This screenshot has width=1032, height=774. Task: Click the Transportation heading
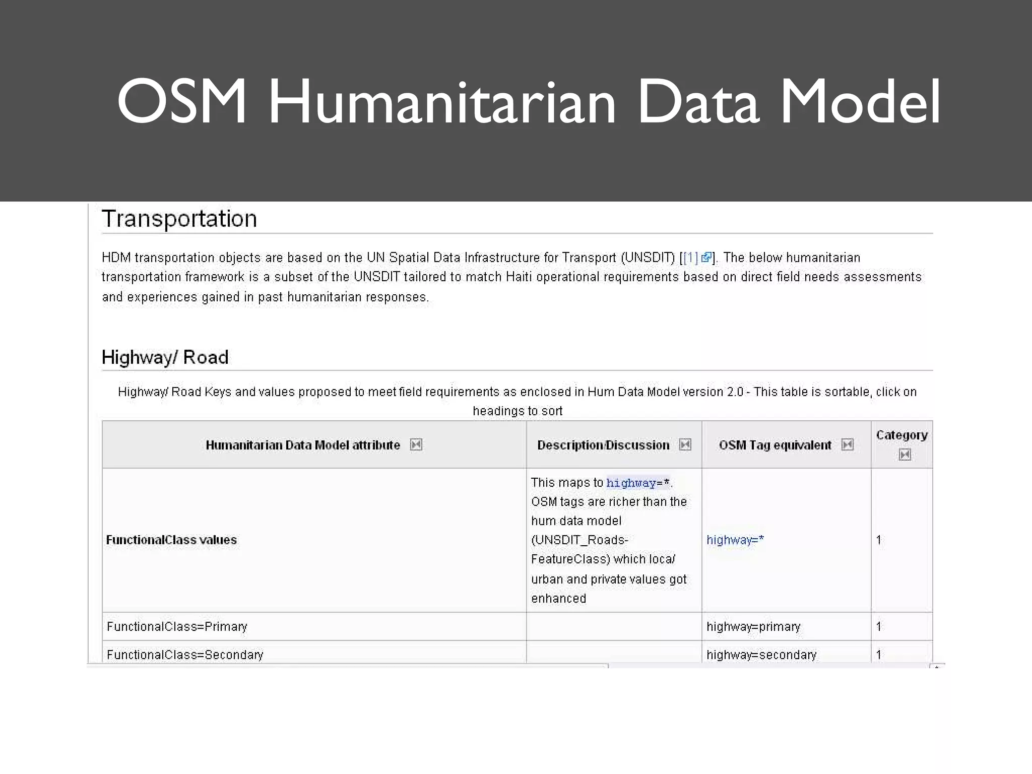pos(179,219)
